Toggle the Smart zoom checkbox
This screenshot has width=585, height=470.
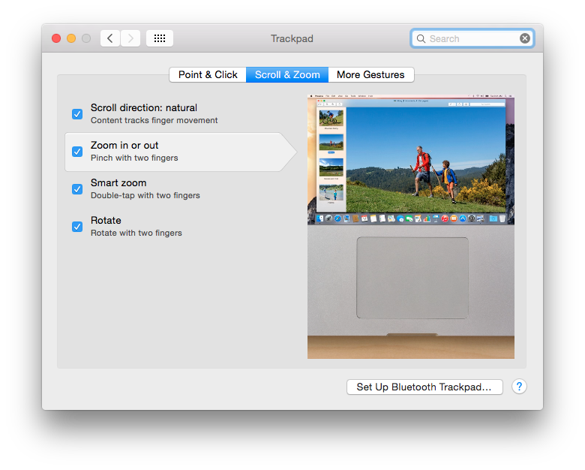coord(77,189)
